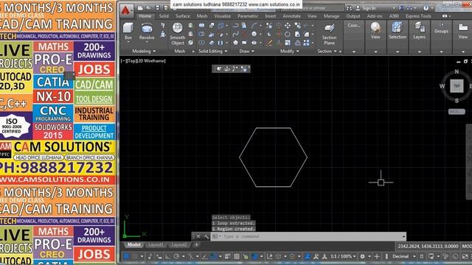This screenshot has width=472, height=265.
Task: Open the Annotate ribbon tab
Action: (292, 16)
